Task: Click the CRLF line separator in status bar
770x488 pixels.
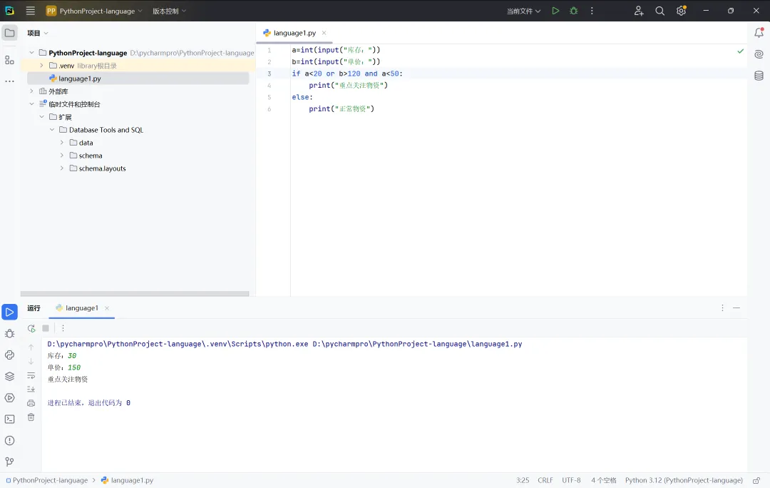Action: click(x=545, y=480)
